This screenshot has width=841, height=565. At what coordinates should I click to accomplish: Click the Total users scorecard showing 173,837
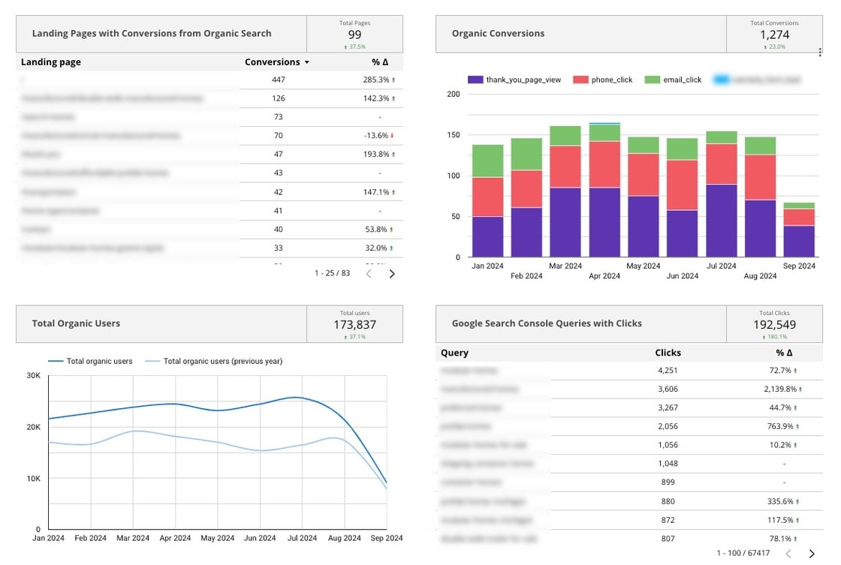354,323
